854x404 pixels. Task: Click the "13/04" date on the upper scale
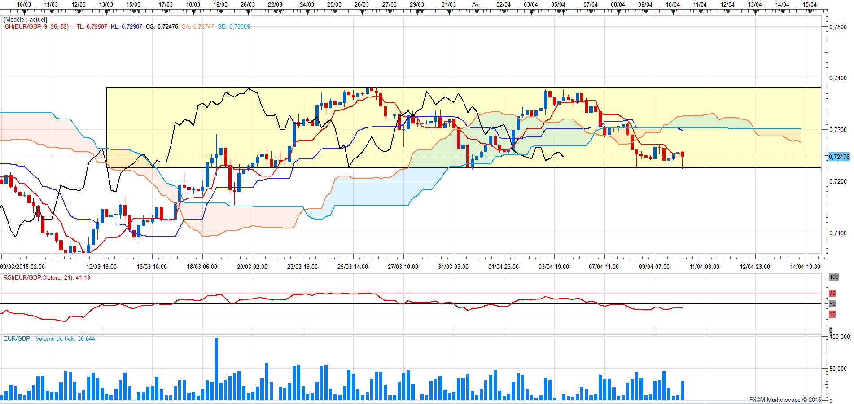[x=755, y=4]
